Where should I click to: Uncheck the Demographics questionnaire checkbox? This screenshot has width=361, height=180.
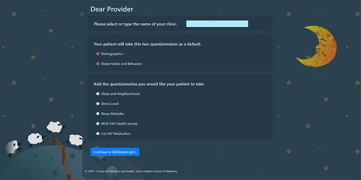(x=98, y=54)
